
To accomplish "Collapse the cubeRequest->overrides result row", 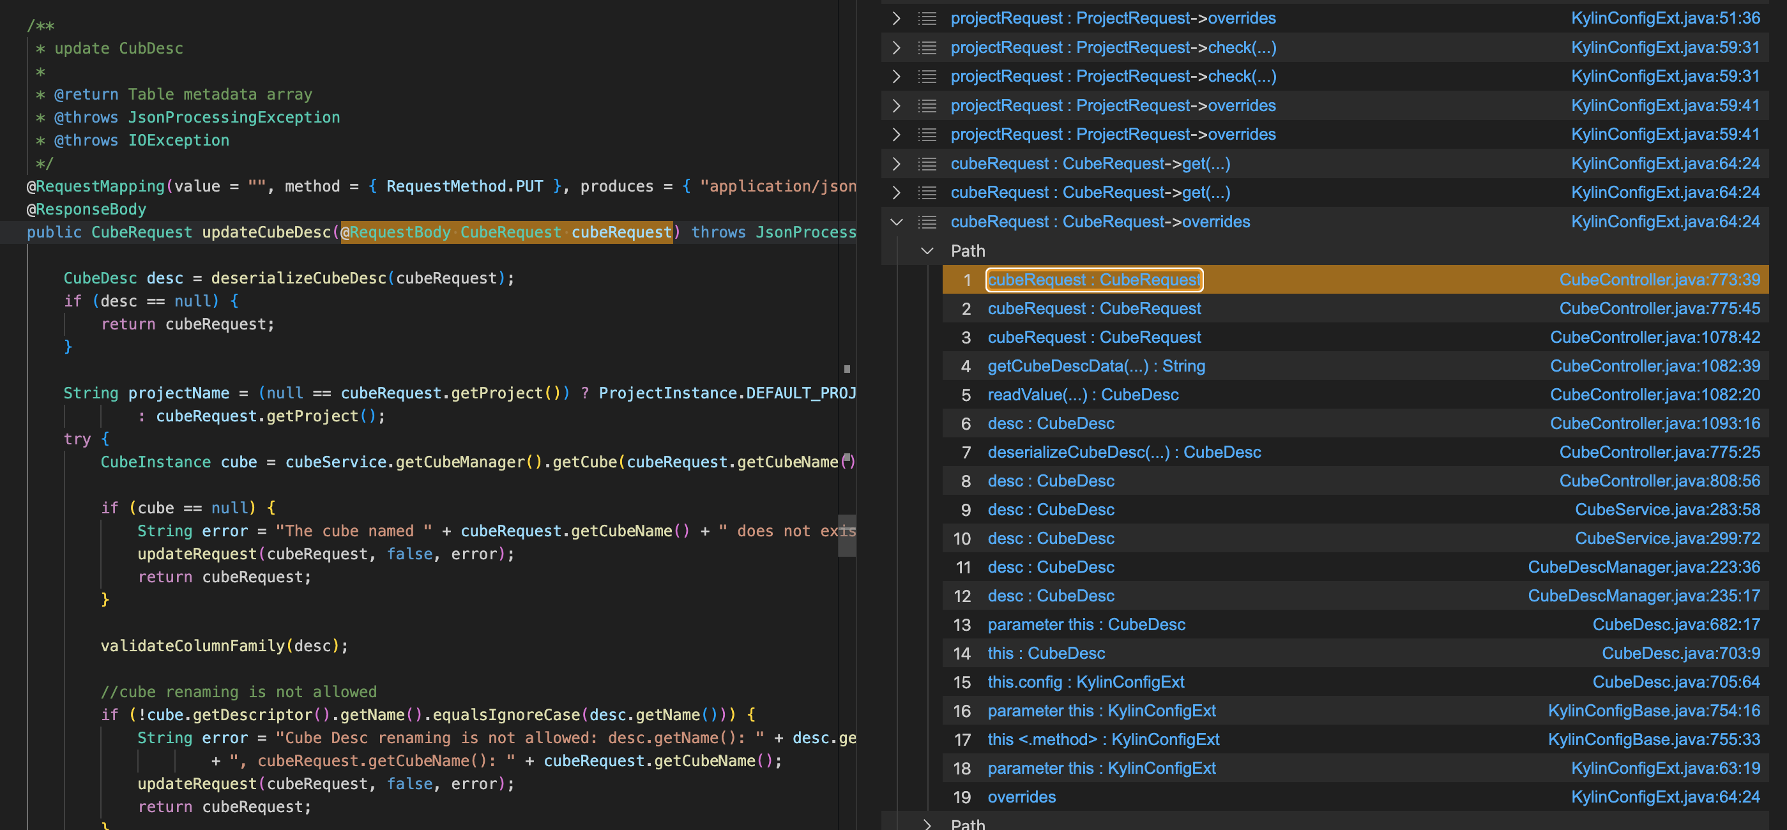I will 896,222.
